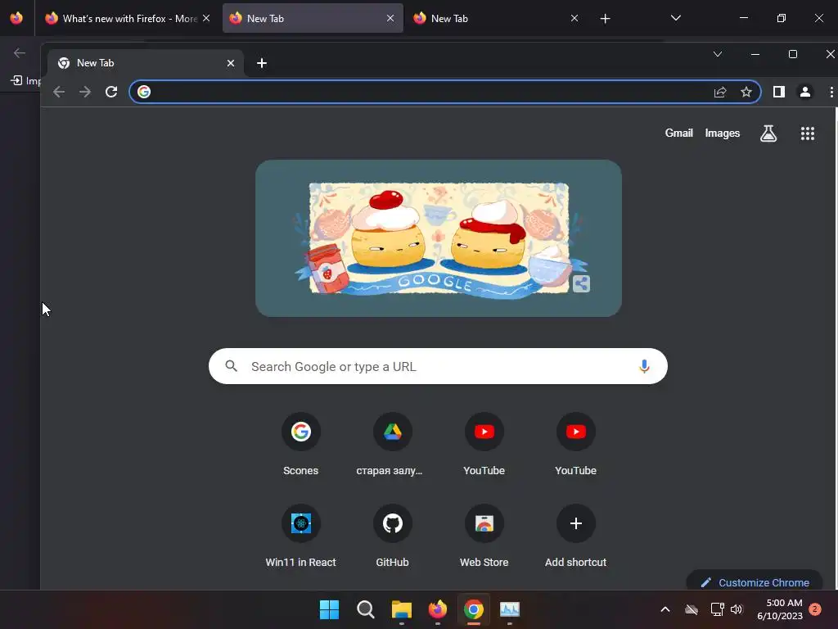This screenshot has height=629, width=838.
Task: Click Chrome's back navigation arrow
Action: pyautogui.click(x=59, y=92)
